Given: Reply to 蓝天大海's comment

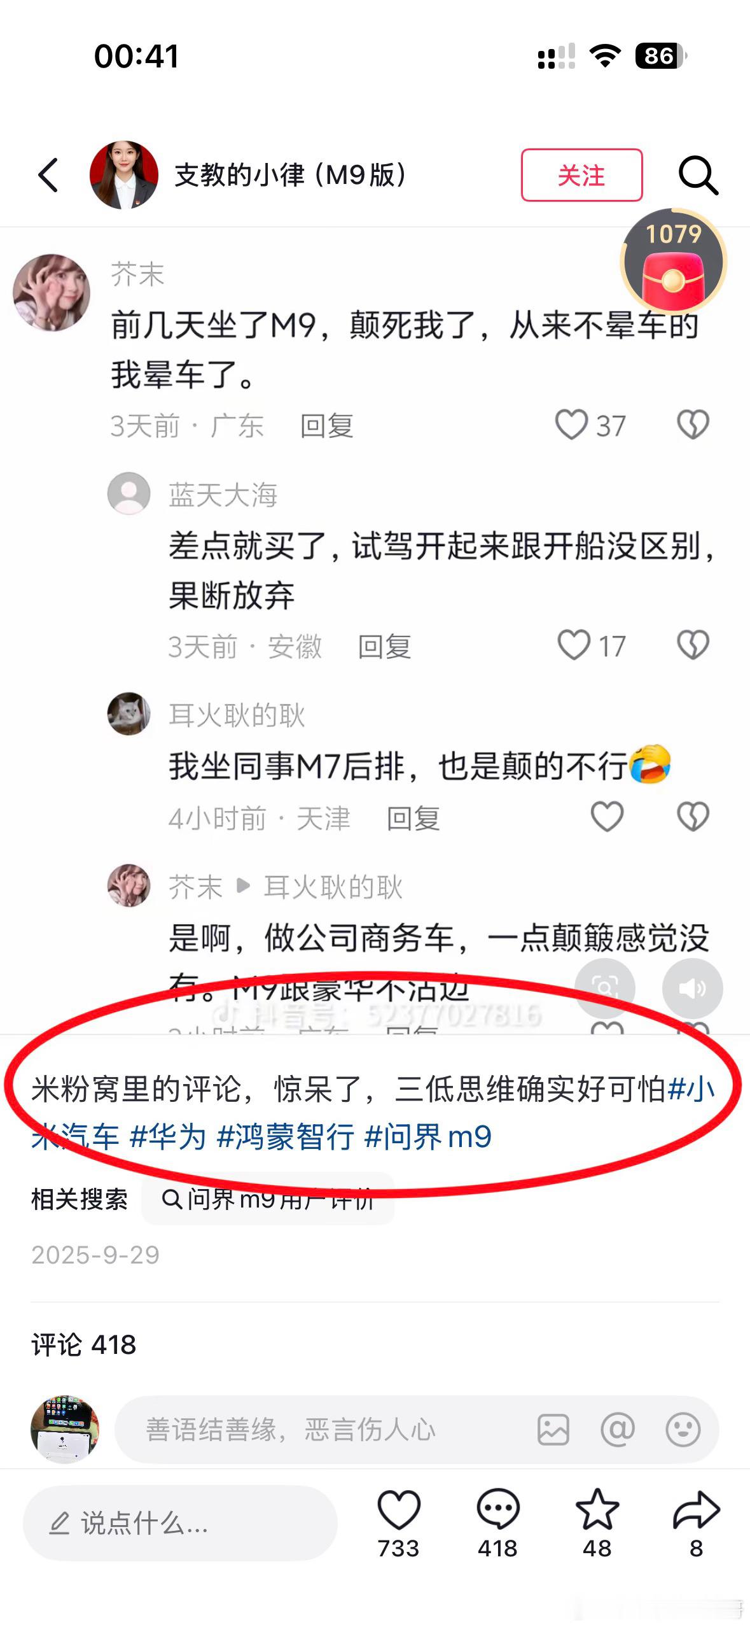Looking at the screenshot, I should pyautogui.click(x=384, y=647).
